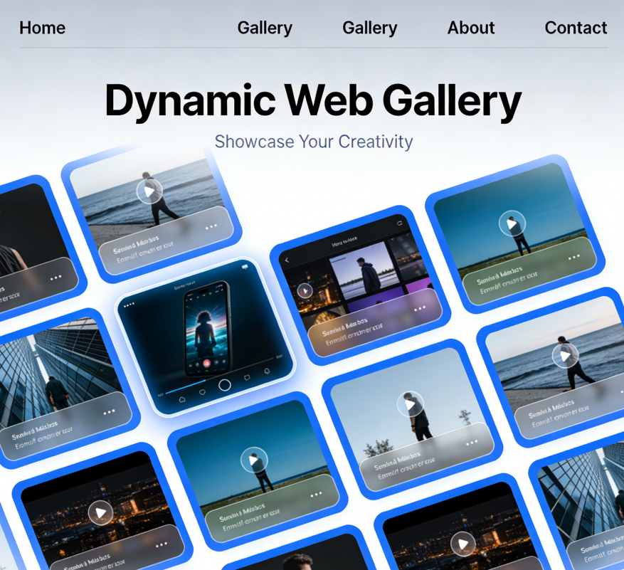Click the round shutter button below the phone
624x570 pixels.
(x=225, y=385)
